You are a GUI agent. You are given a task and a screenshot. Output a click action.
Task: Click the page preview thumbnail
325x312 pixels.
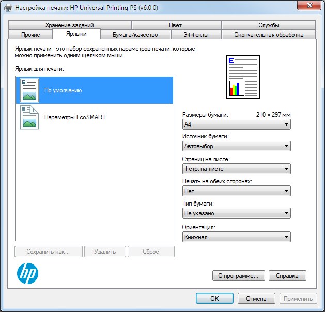click(x=243, y=77)
